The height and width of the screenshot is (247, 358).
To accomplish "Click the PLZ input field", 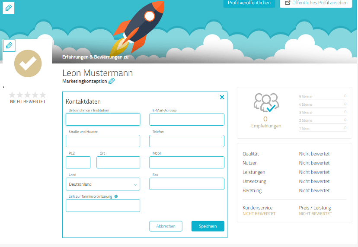I will [78, 162].
